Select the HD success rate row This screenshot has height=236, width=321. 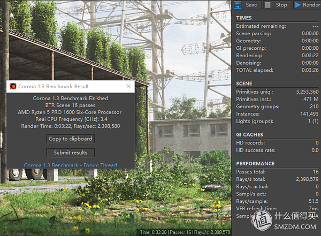[x=277, y=150]
